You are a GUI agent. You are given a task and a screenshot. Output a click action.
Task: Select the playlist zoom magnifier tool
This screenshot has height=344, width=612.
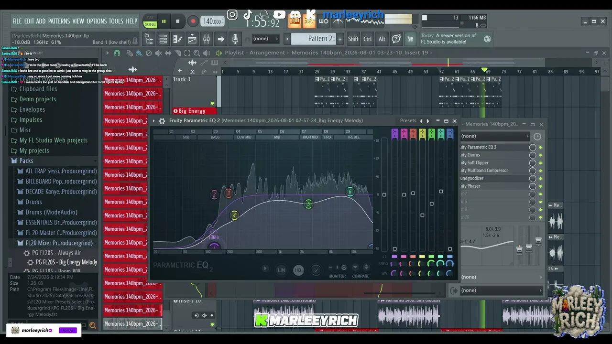coord(197,53)
